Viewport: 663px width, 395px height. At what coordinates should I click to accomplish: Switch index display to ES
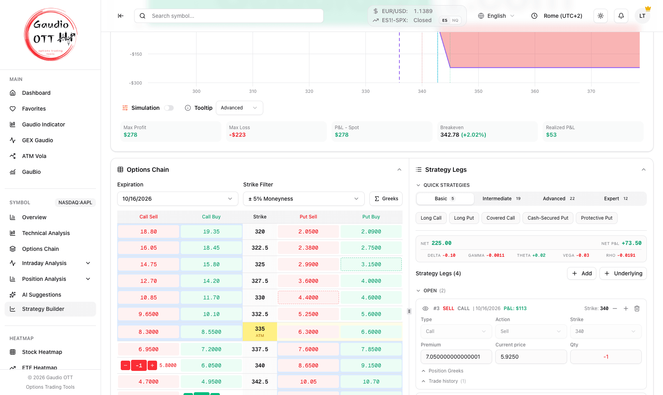[x=445, y=21]
